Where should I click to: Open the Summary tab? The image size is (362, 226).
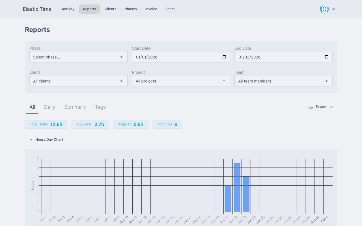pyautogui.click(x=75, y=107)
